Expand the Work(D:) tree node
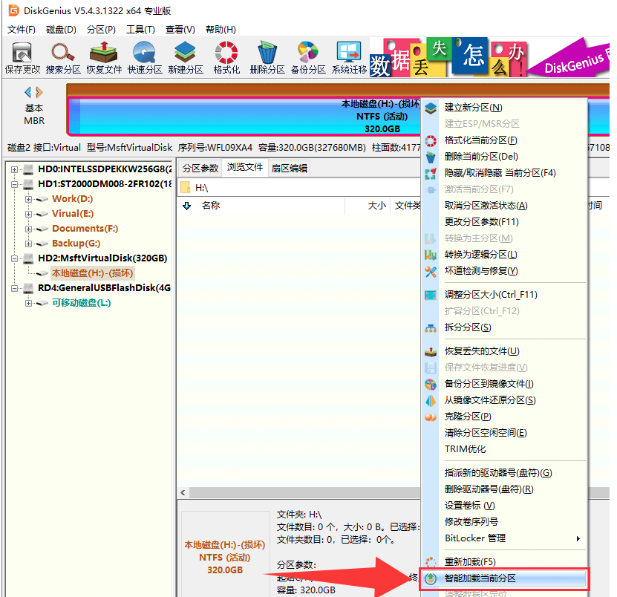Image resolution: width=617 pixels, height=597 pixels. point(28,199)
